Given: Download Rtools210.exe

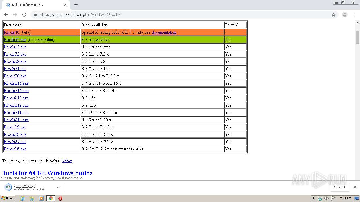Looking at the screenshot, I should 16,120.
